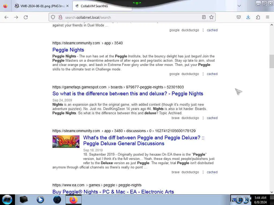Screen dimensions: 274x205
Task: Open cached copy of the GameFAQs result
Action: pyautogui.click(x=212, y=118)
